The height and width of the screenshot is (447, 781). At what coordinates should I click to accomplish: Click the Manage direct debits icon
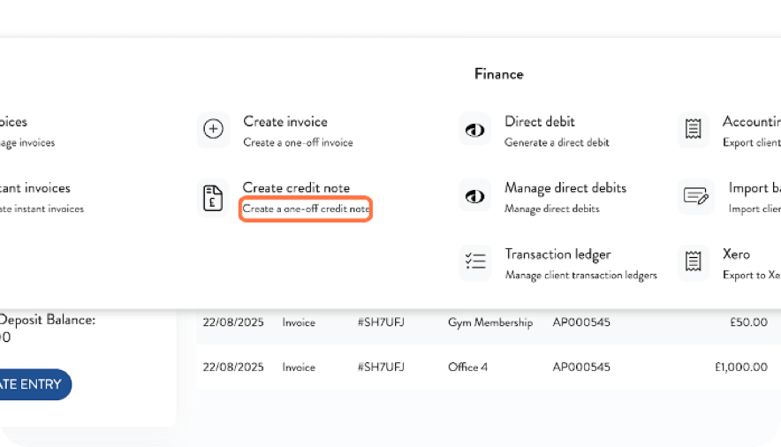(x=474, y=196)
